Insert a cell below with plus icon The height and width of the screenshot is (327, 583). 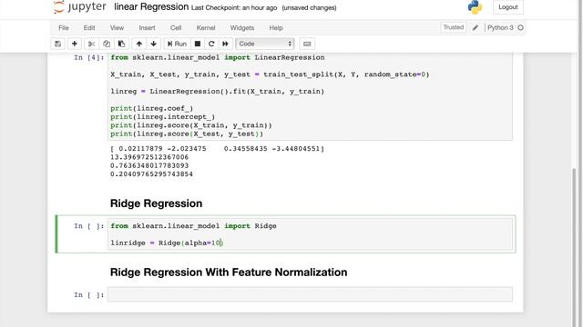point(75,44)
